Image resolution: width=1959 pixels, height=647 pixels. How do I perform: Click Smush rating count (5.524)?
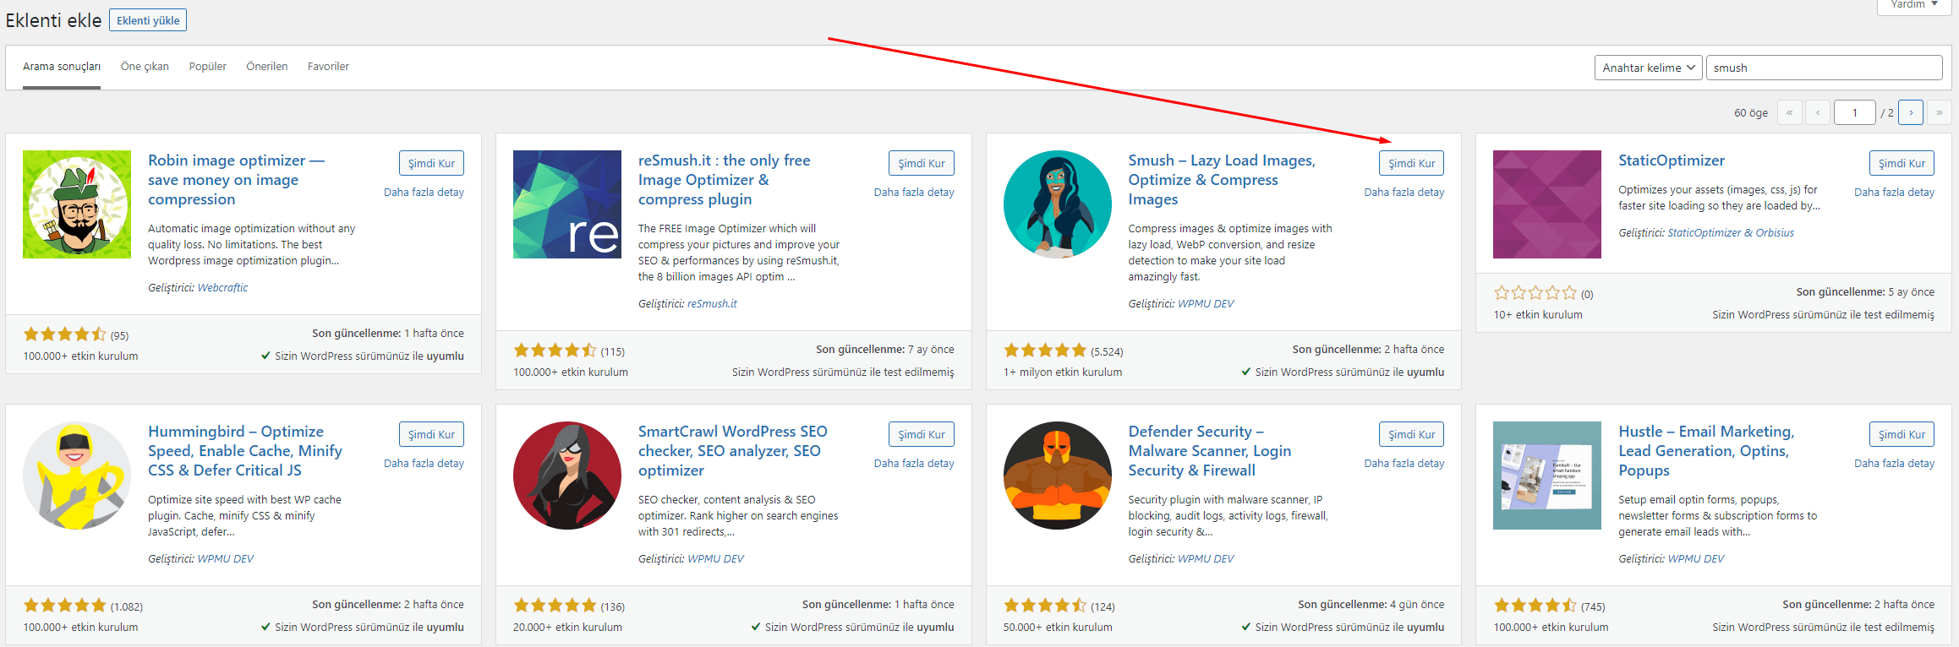(x=1107, y=352)
